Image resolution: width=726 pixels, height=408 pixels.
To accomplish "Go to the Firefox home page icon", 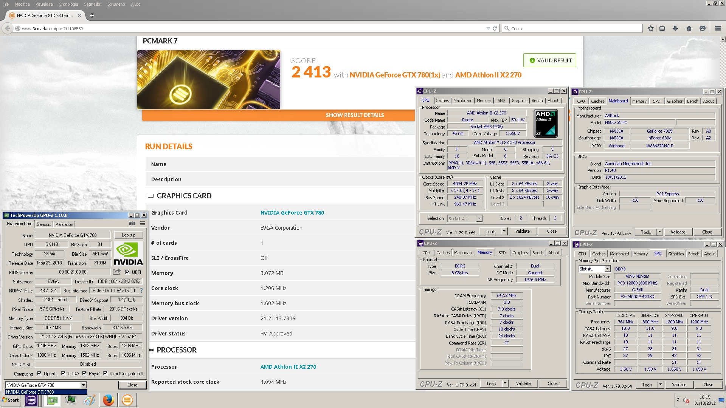I will [689, 28].
